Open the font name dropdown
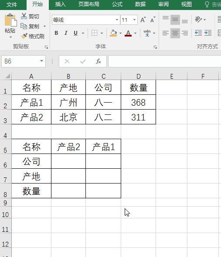This screenshot has width=221, height=257. point(117,20)
